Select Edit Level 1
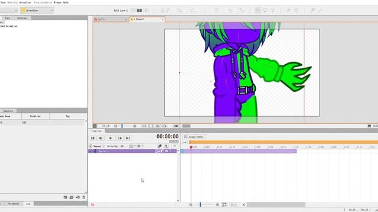Image resolution: width=378 pixels, height=212 pixels. pos(132,11)
